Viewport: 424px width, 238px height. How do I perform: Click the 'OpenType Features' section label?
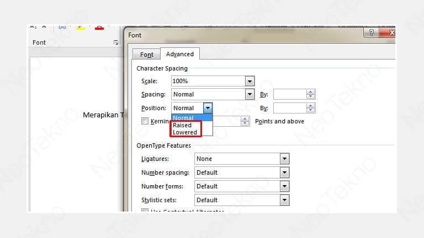coord(163,145)
